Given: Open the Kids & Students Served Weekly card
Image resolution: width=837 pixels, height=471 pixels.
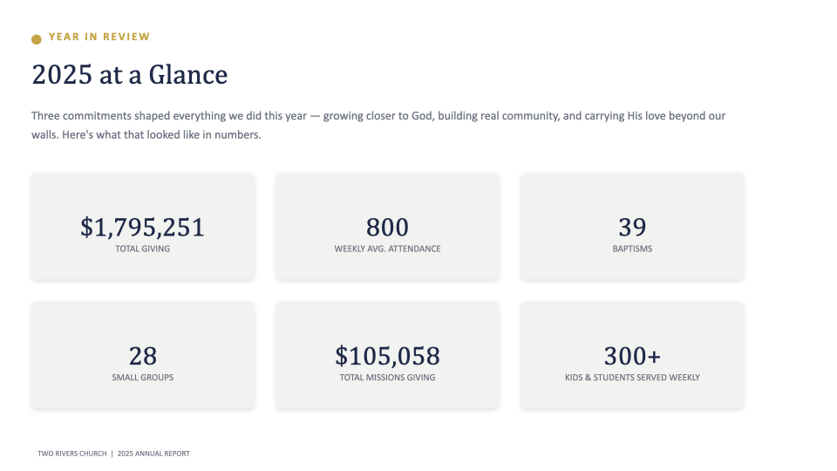Looking at the screenshot, I should coord(633,355).
